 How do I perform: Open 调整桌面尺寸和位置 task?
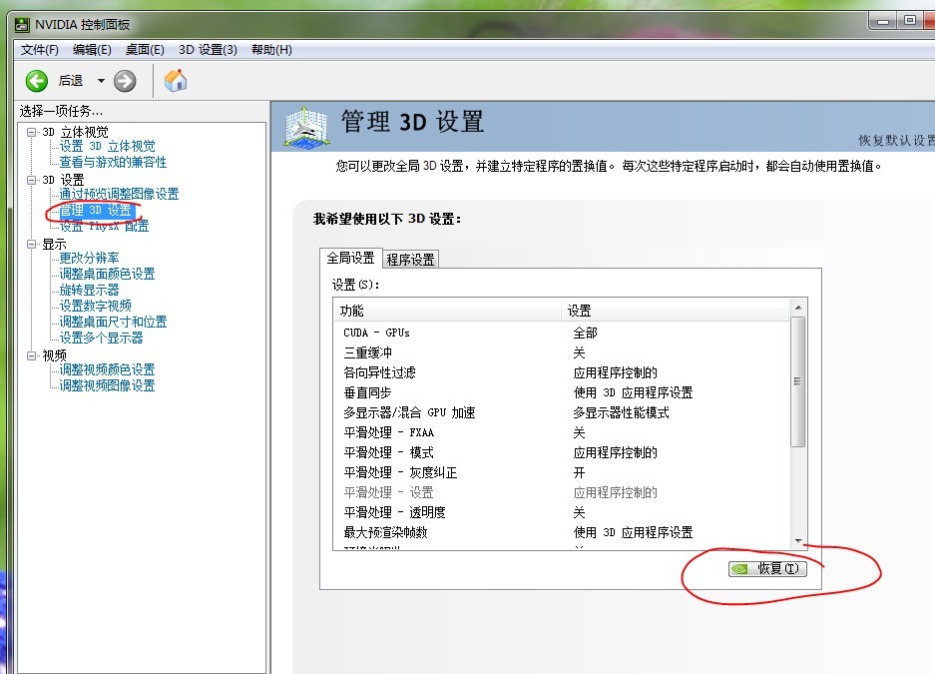tap(114, 323)
